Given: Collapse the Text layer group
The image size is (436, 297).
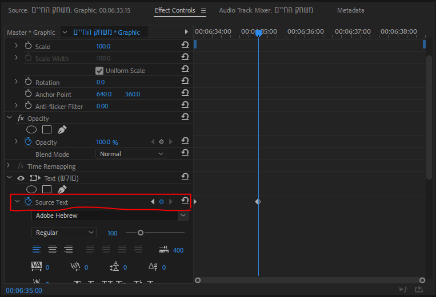Looking at the screenshot, I should coord(10,177).
